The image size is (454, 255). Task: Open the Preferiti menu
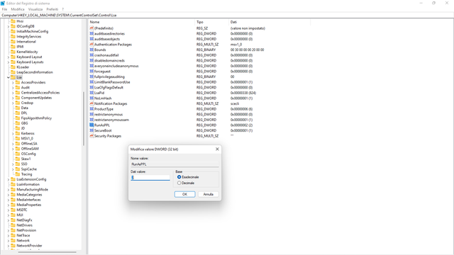click(x=52, y=9)
